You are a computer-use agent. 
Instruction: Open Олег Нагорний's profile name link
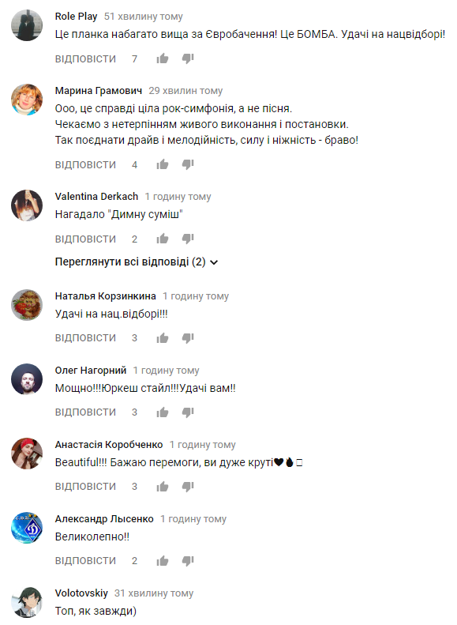coord(90,371)
